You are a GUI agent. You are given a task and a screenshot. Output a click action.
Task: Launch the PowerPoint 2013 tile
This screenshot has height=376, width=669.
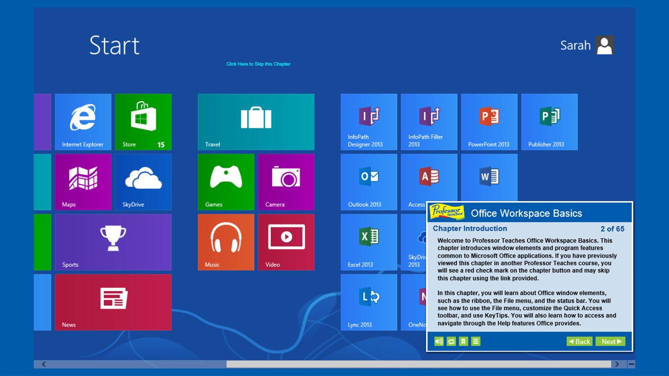click(x=489, y=122)
